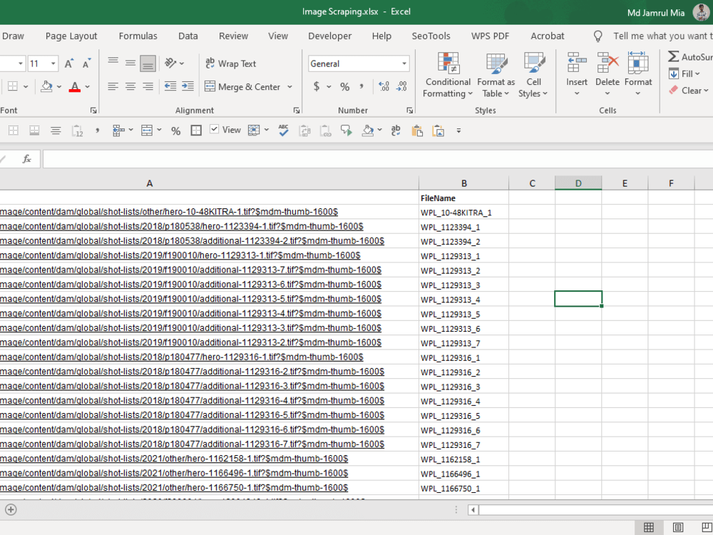Open hero-1162158-1.tif hyperlink
The height and width of the screenshot is (535, 713).
(174, 459)
